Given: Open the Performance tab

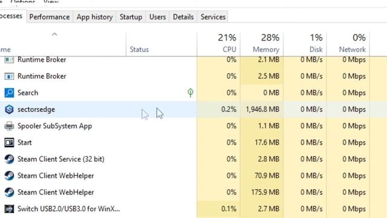Looking at the screenshot, I should pyautogui.click(x=50, y=17).
